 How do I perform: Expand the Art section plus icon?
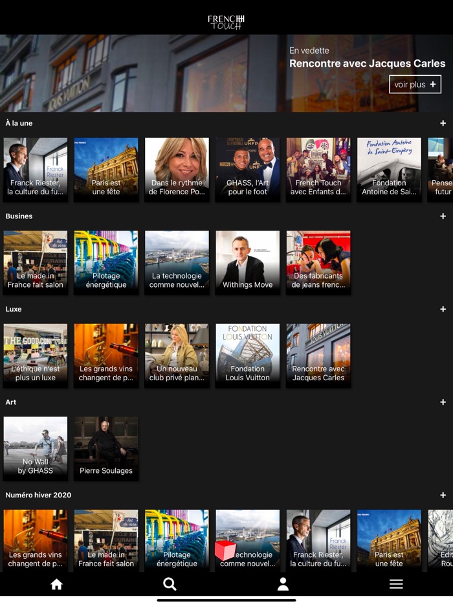coord(443,402)
